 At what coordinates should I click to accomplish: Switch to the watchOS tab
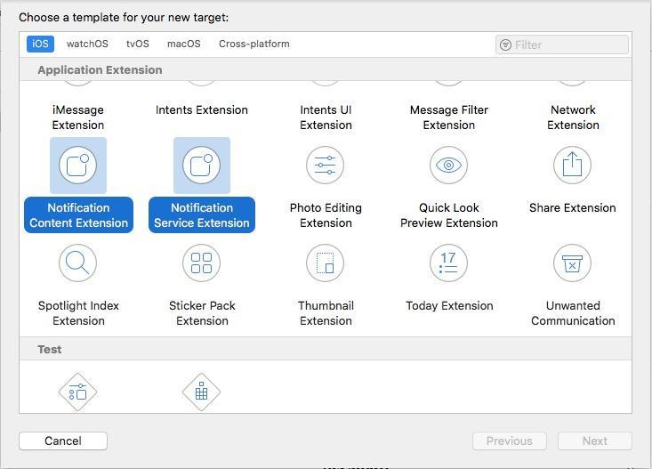[x=87, y=44]
